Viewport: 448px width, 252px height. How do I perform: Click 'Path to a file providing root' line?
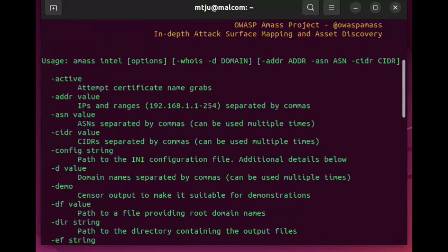171,213
